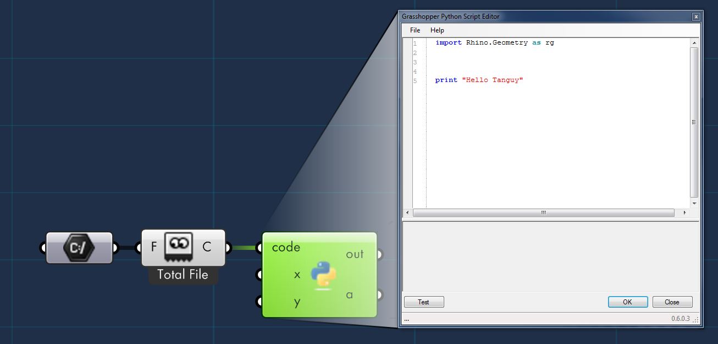The image size is (718, 344).
Task: Click the input grip of the C:/ component
Action: (43, 248)
